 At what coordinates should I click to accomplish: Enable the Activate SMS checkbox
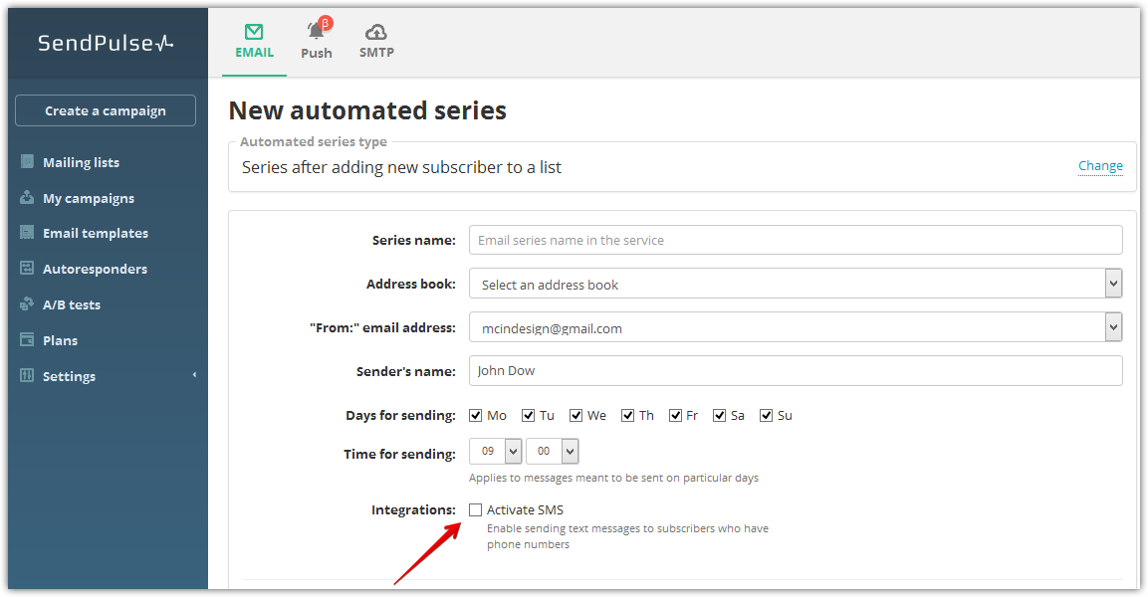476,509
